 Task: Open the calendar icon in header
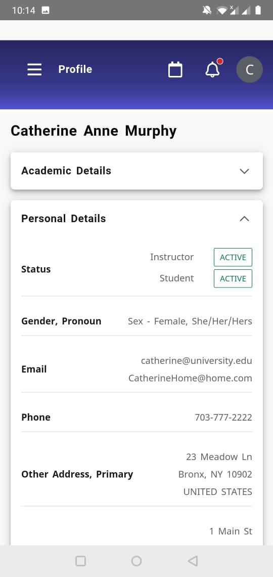[175, 69]
